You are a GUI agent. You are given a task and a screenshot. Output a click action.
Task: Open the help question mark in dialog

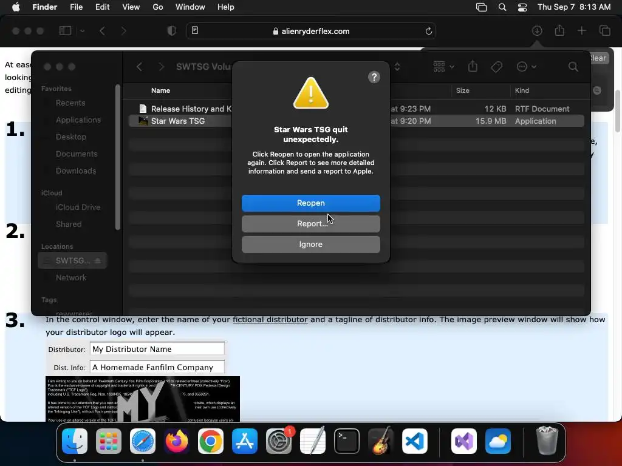click(374, 77)
